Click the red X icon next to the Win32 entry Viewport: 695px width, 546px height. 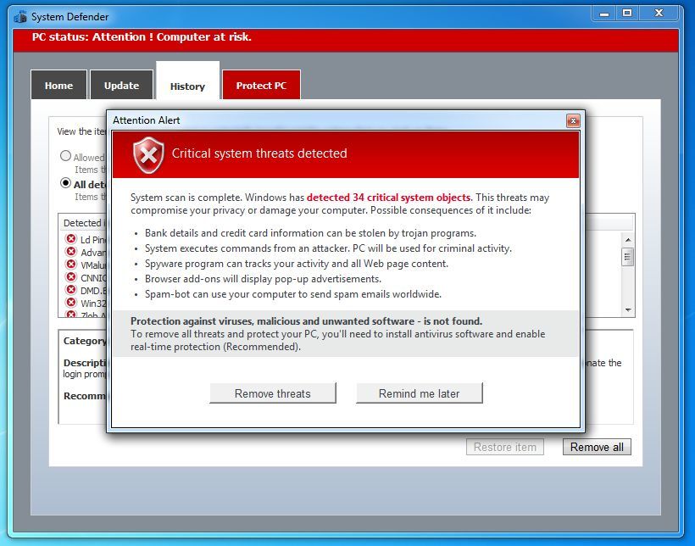(x=71, y=302)
